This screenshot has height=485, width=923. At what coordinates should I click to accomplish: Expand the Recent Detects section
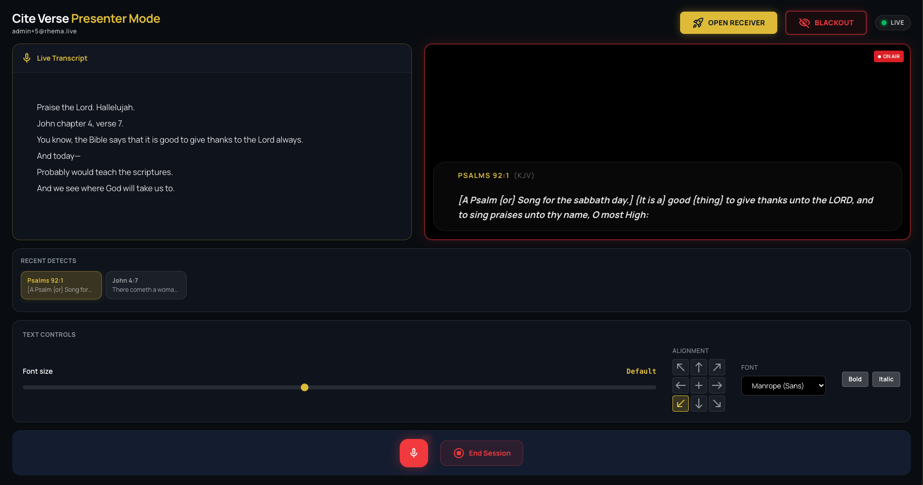49,260
